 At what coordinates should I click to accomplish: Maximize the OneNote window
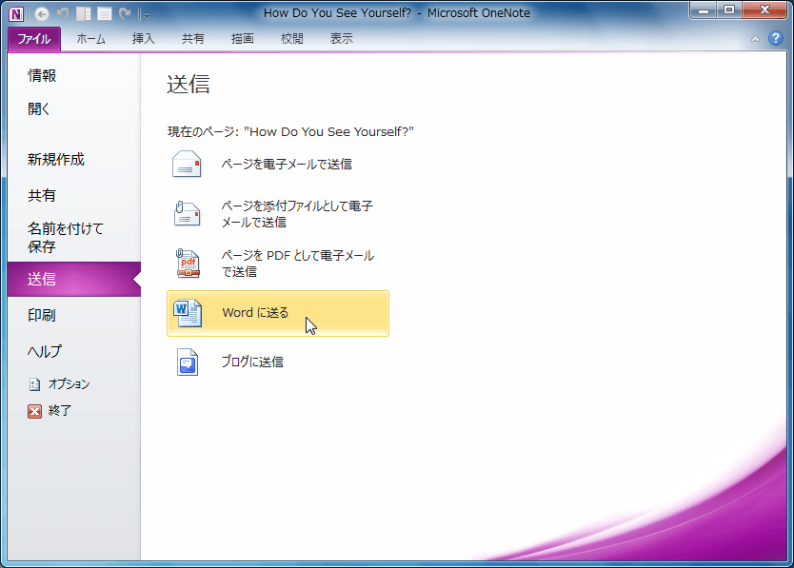click(729, 10)
